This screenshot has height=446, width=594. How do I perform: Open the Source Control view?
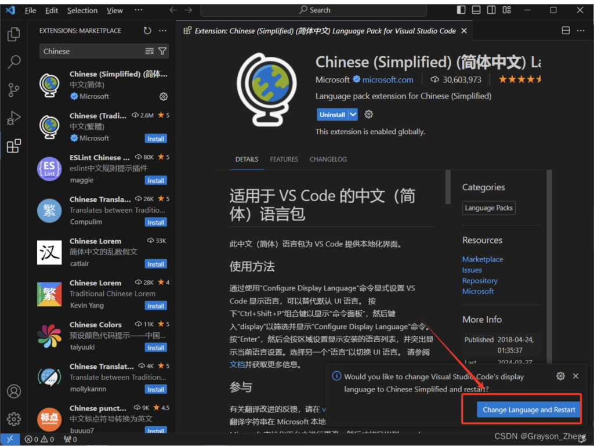[x=14, y=90]
